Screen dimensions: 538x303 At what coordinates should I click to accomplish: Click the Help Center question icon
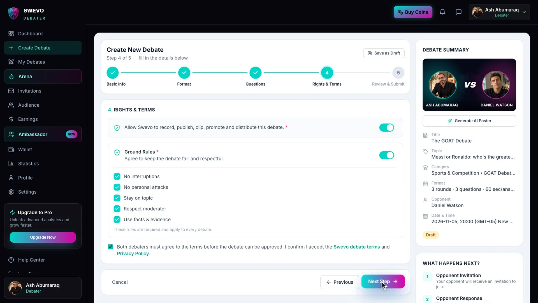click(x=11, y=260)
